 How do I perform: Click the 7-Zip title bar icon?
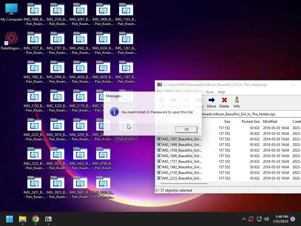coord(160,84)
